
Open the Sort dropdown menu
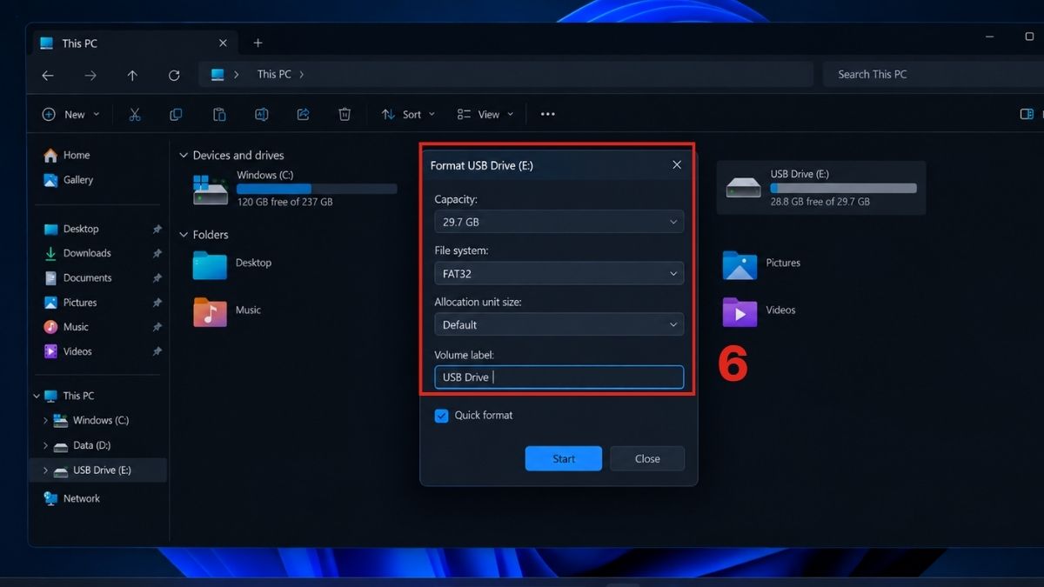point(408,114)
